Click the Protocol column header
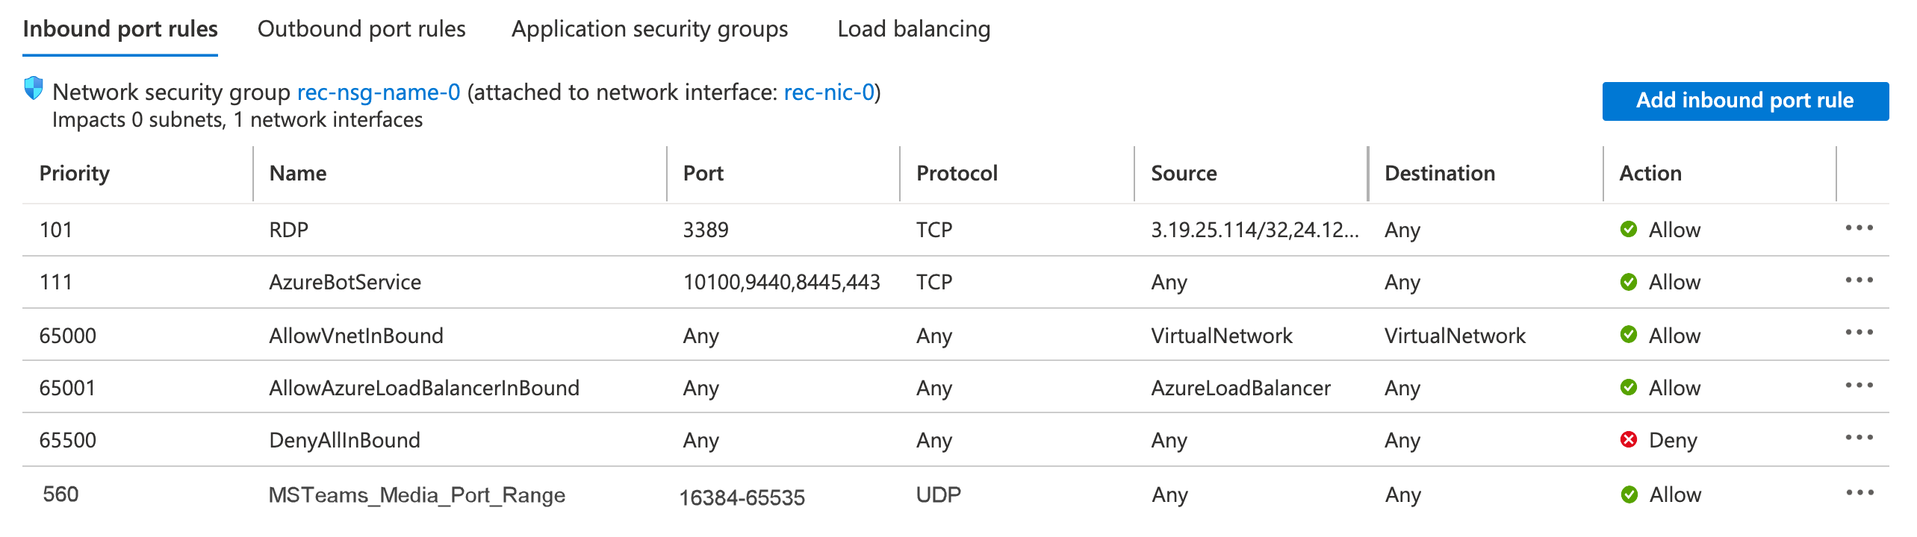 pos(957,174)
